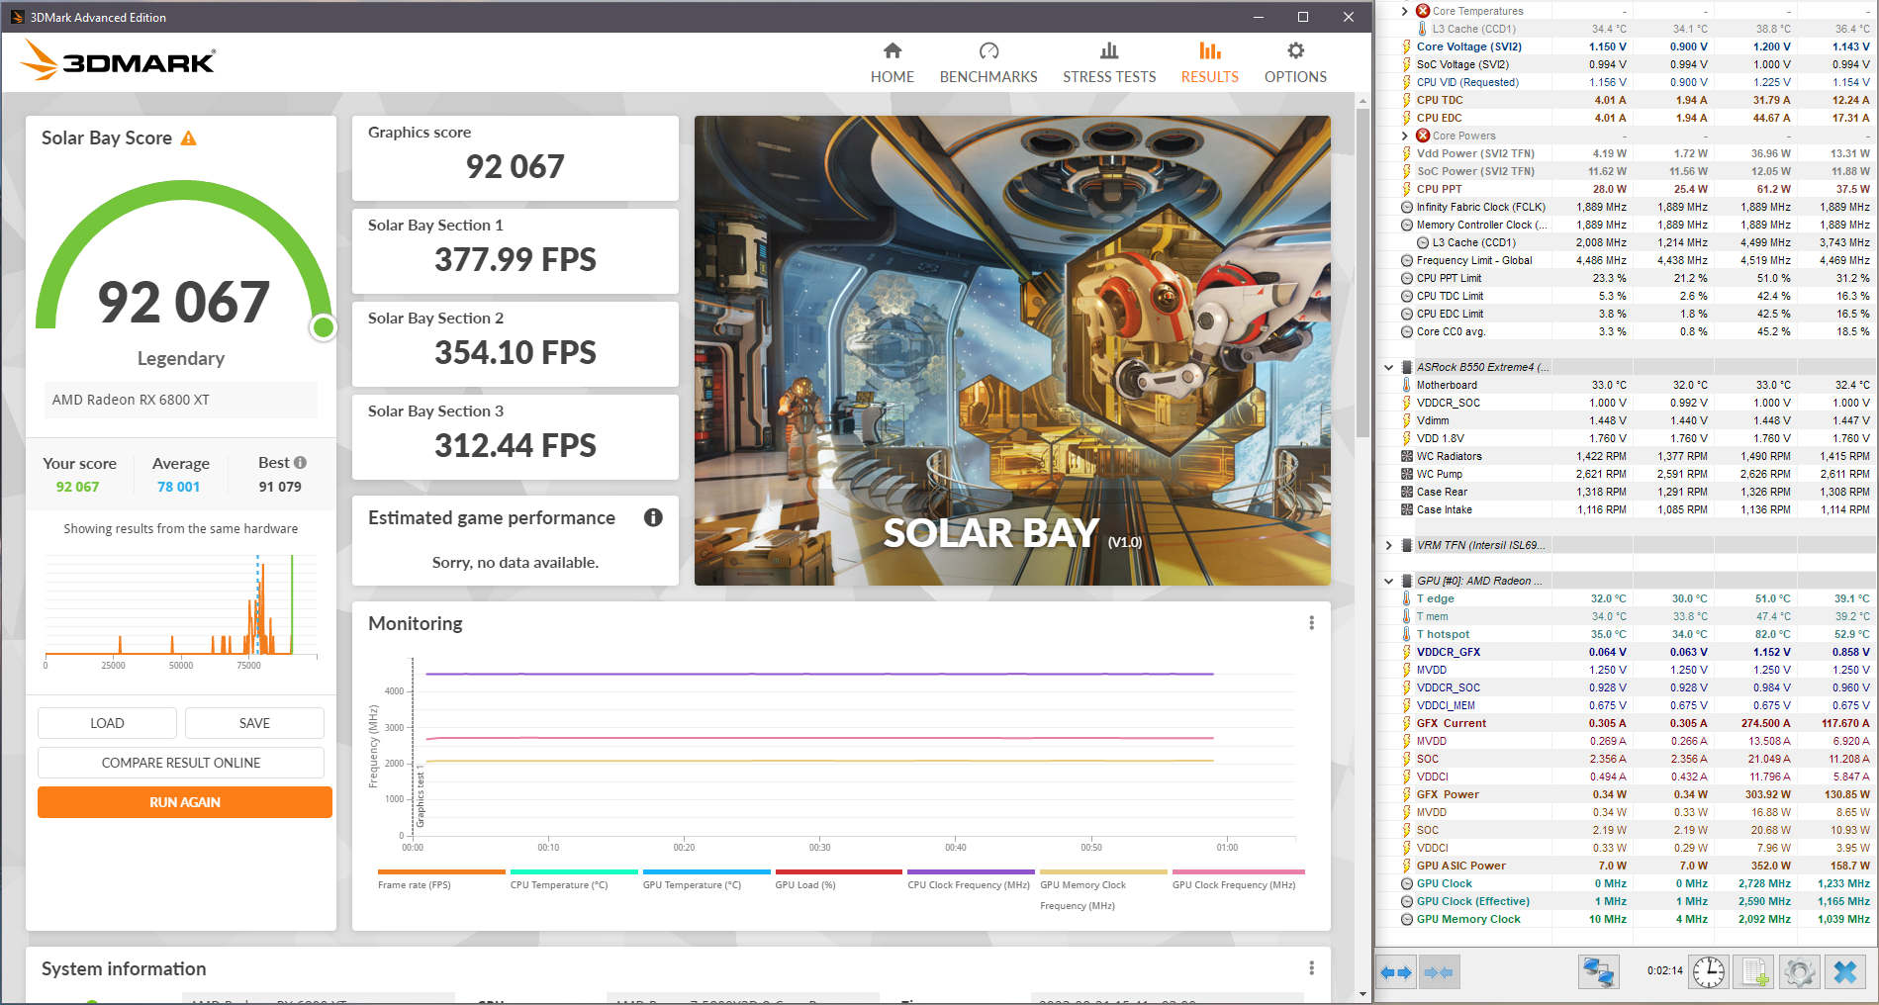
Task: Click the CPU PPT Limit gauge icon
Action: [x=1407, y=278]
